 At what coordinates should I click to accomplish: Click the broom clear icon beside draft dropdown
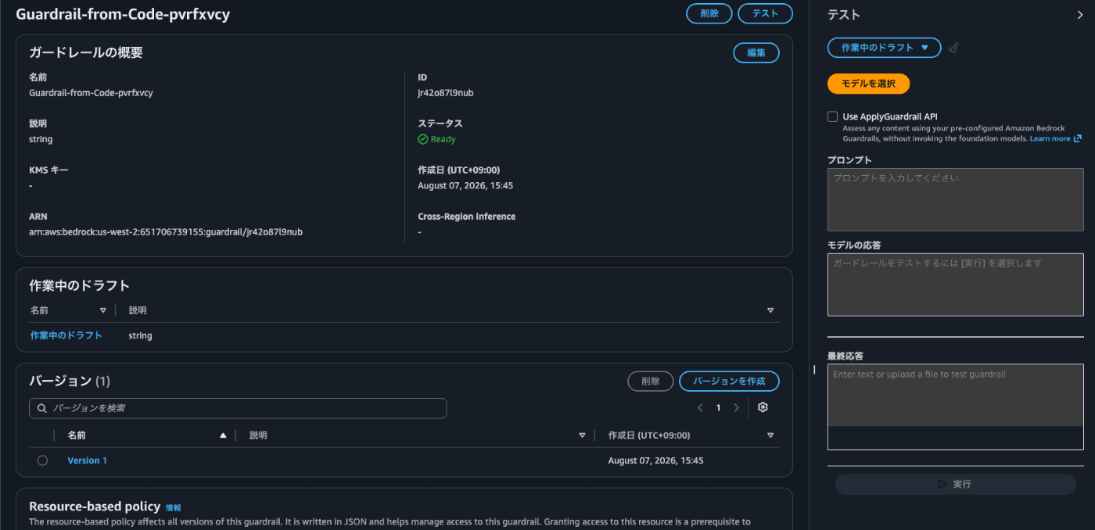click(x=953, y=48)
